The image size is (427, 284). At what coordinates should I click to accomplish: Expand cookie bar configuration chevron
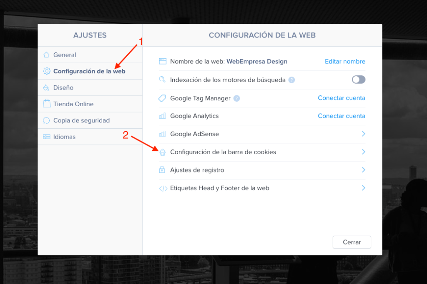pyautogui.click(x=363, y=152)
